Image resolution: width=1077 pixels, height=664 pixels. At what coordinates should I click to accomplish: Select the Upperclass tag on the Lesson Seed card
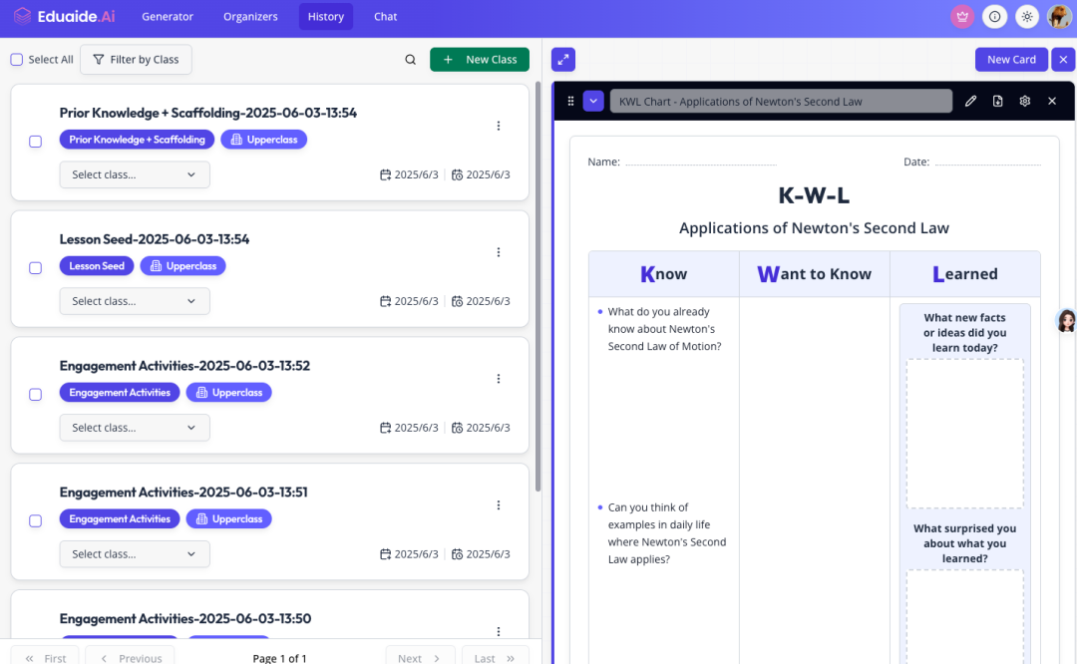182,265
